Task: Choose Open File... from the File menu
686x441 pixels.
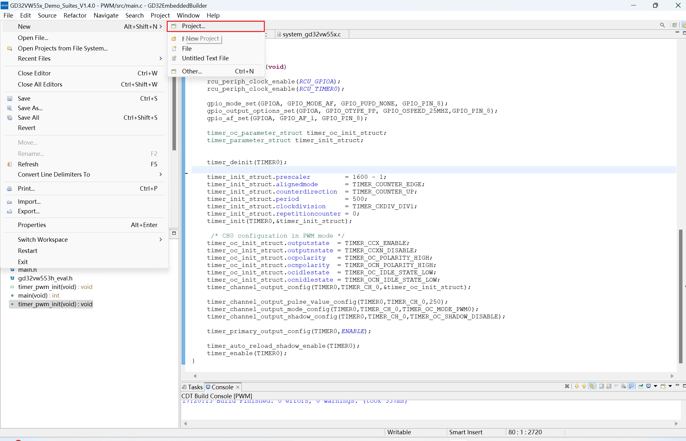Action: [x=84, y=38]
